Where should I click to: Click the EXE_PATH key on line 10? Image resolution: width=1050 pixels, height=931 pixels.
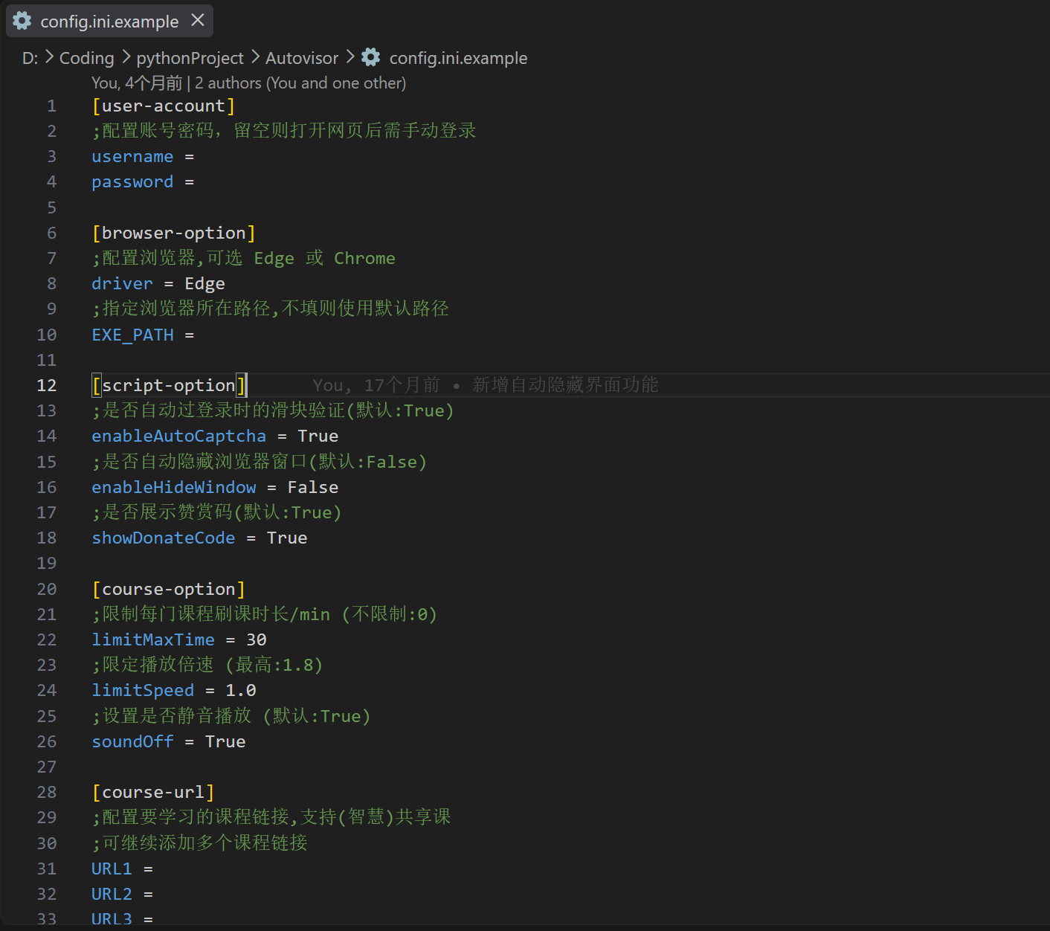click(132, 335)
